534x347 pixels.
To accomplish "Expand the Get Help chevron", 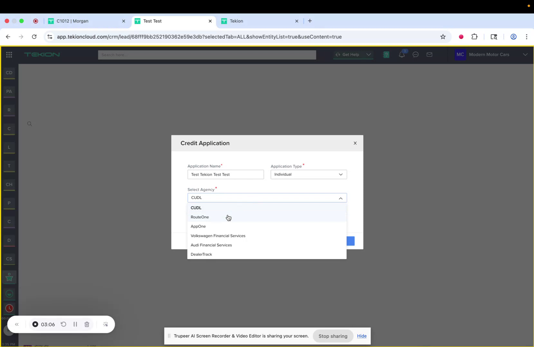I will (369, 55).
